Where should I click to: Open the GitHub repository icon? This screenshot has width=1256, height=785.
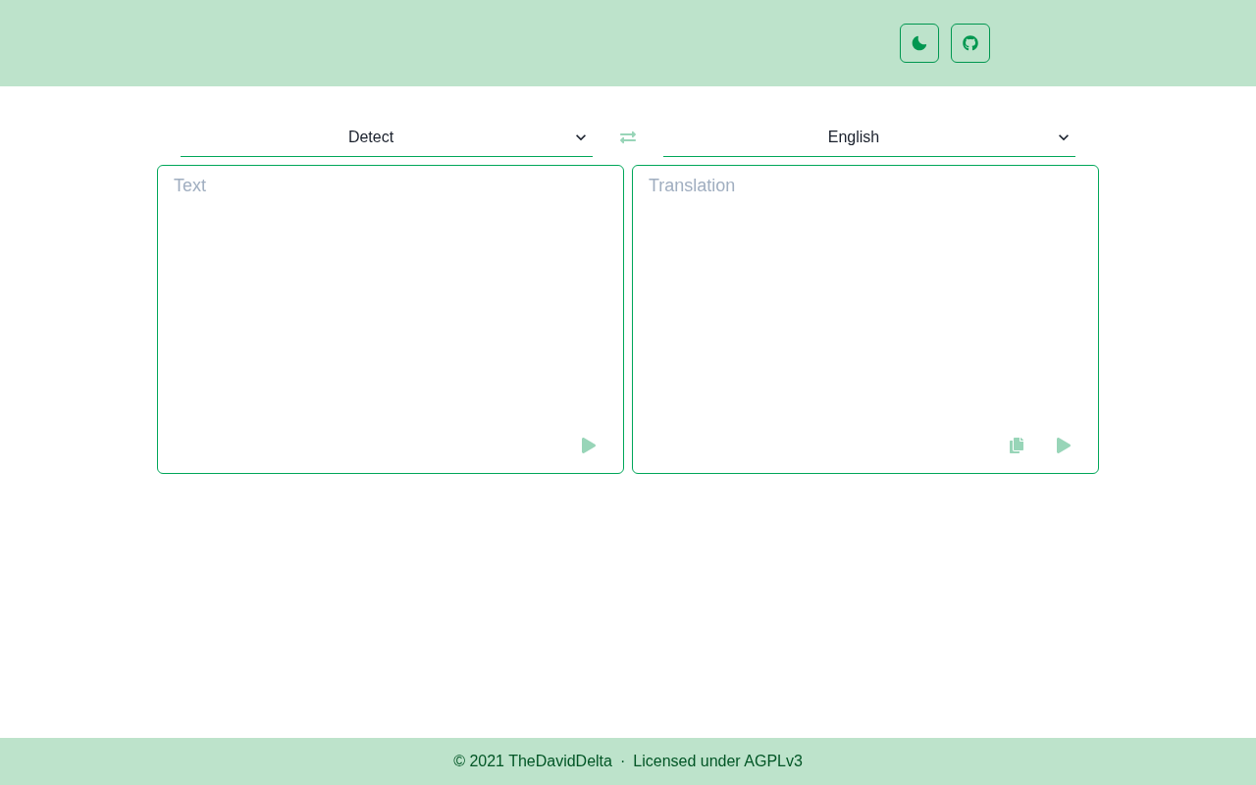coord(970,43)
